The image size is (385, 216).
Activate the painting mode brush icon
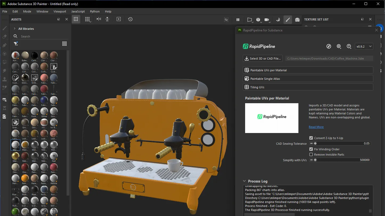pos(287,20)
